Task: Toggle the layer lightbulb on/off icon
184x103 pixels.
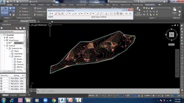Action: point(144,8)
